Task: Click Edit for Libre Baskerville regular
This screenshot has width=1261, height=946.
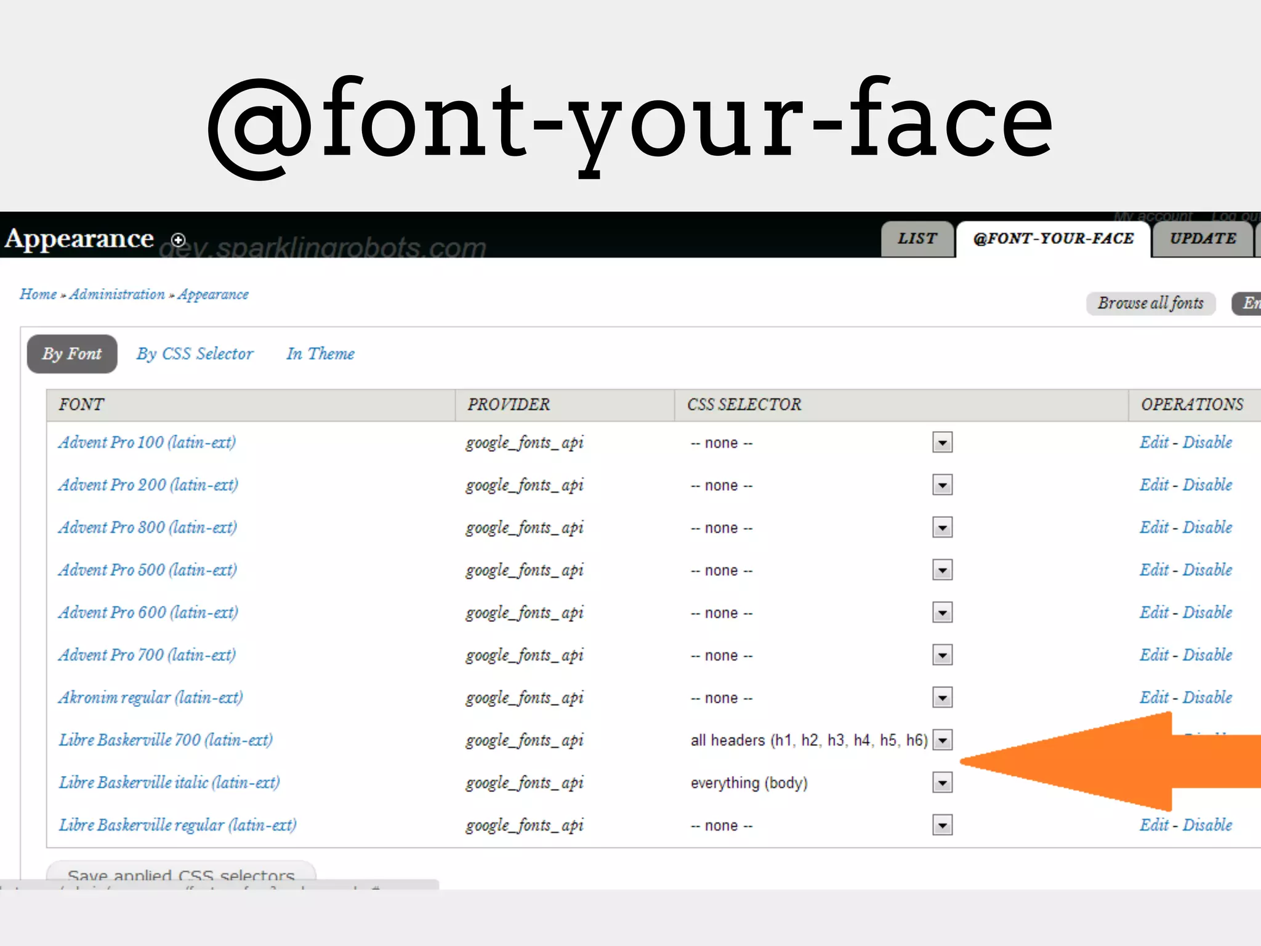Action: [x=1154, y=825]
